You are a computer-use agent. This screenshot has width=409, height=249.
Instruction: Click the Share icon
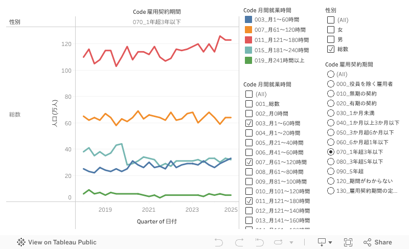tap(377, 242)
